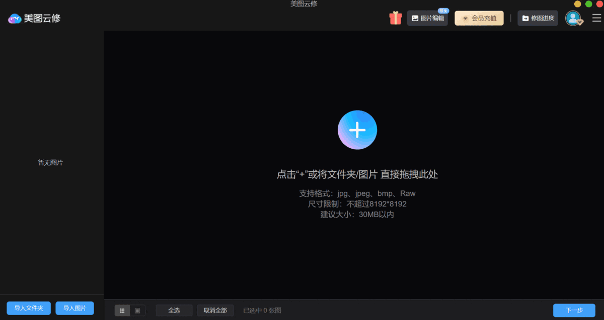Image resolution: width=604 pixels, height=320 pixels.
Task: Select the grid thumbnail view icon
Action: click(122, 310)
